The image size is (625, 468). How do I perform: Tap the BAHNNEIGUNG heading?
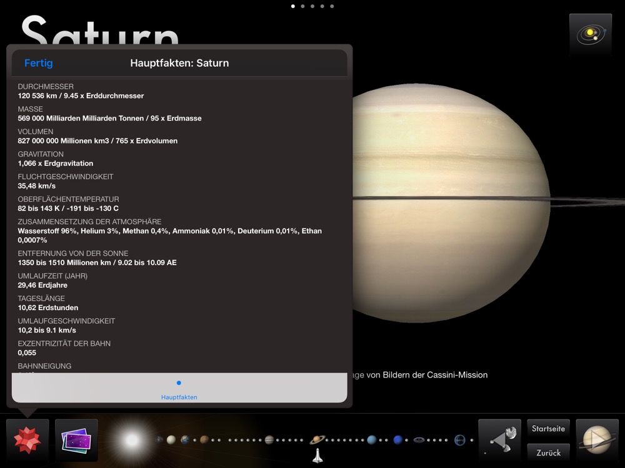44,366
